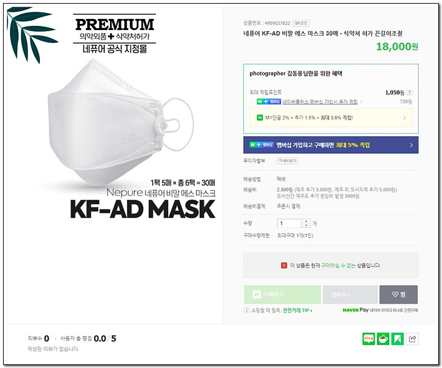Increase quantity with the up stepper arrow
Viewport: 442px width, 368px height.
[x=306, y=221]
